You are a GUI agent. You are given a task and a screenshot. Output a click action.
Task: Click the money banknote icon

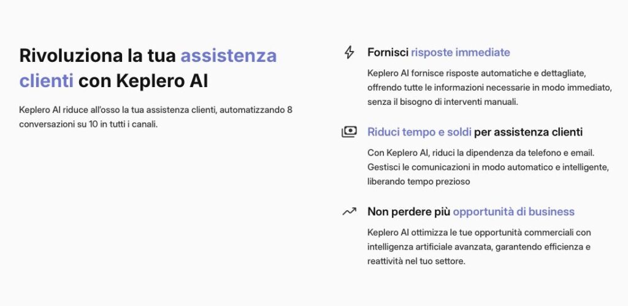point(349,132)
